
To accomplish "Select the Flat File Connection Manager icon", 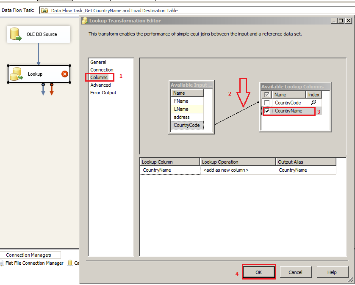I will click(x=3, y=263).
